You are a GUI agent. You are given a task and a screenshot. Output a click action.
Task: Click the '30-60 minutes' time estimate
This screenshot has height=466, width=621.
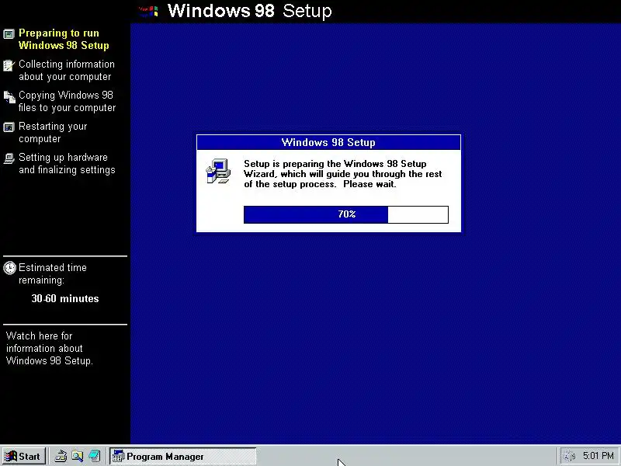[x=65, y=298]
